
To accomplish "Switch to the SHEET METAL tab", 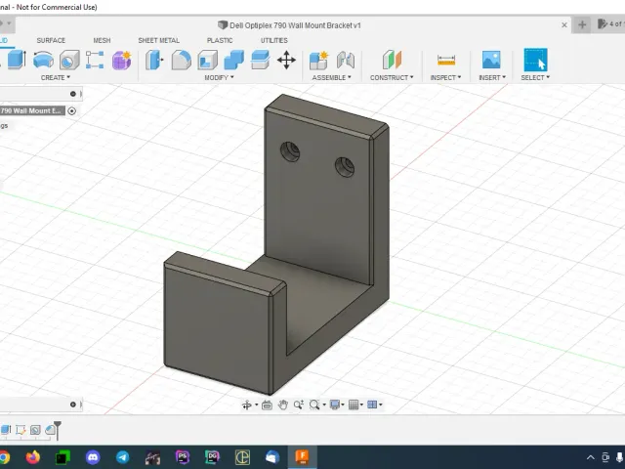I will [x=158, y=40].
